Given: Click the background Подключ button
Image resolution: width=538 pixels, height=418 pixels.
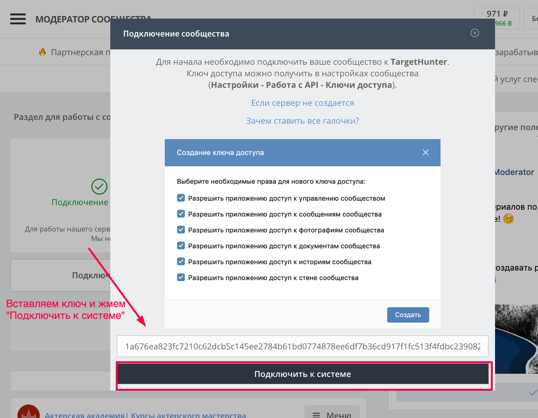Looking at the screenshot, I should [x=61, y=275].
